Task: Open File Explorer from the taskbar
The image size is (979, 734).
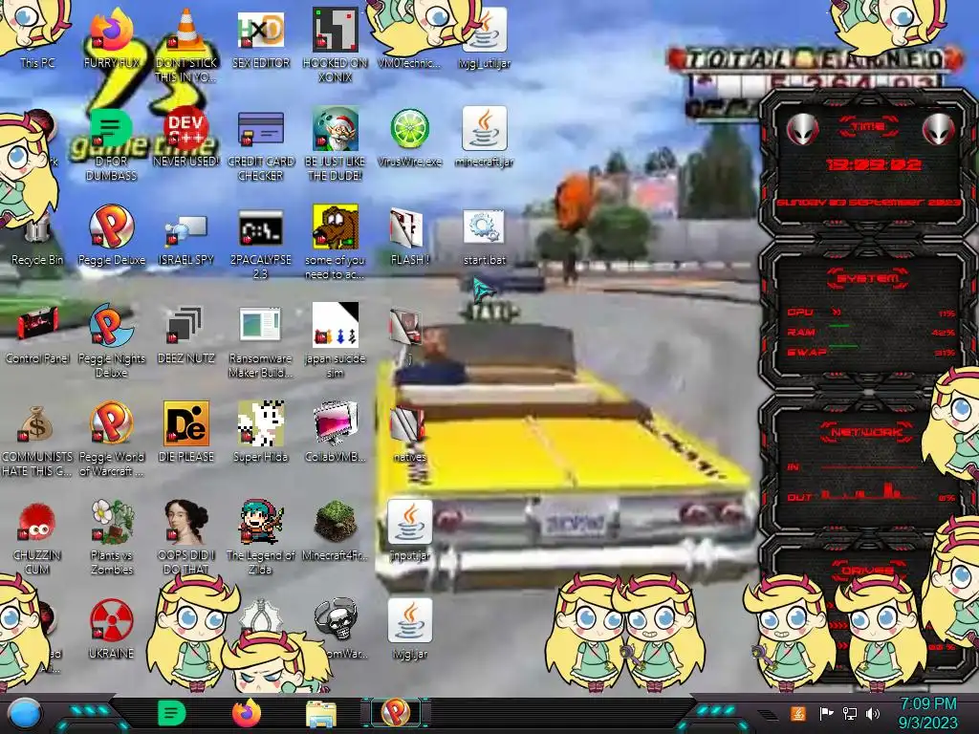Action: coord(321,715)
